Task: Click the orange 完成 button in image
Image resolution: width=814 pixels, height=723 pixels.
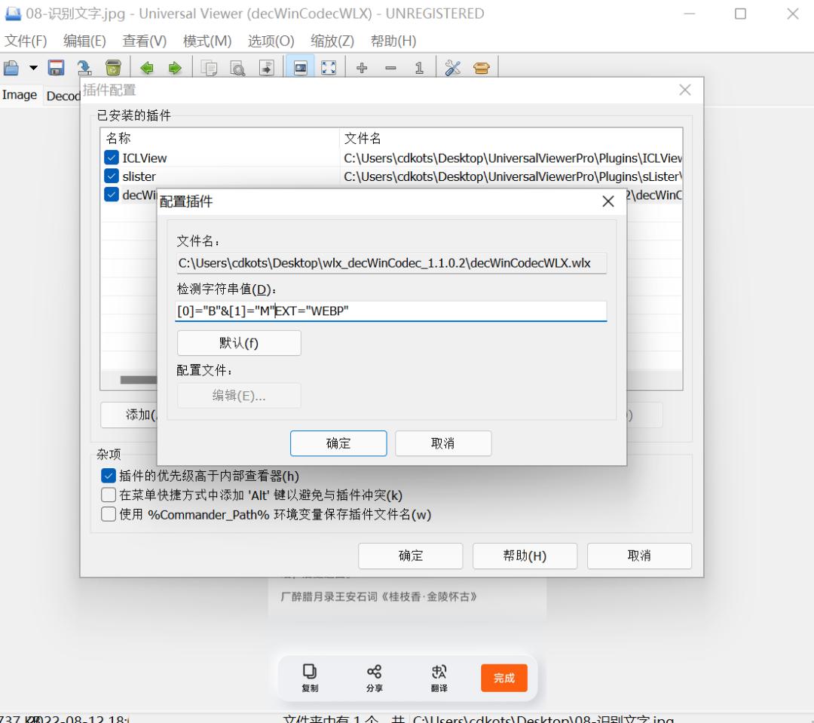Action: coord(504,678)
